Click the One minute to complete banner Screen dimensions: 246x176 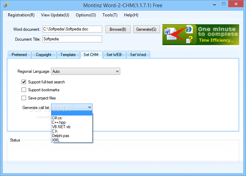point(201,35)
